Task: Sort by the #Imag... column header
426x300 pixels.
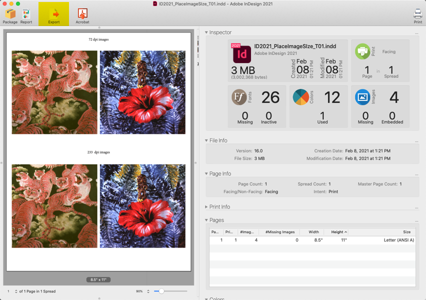Action: [x=248, y=232]
